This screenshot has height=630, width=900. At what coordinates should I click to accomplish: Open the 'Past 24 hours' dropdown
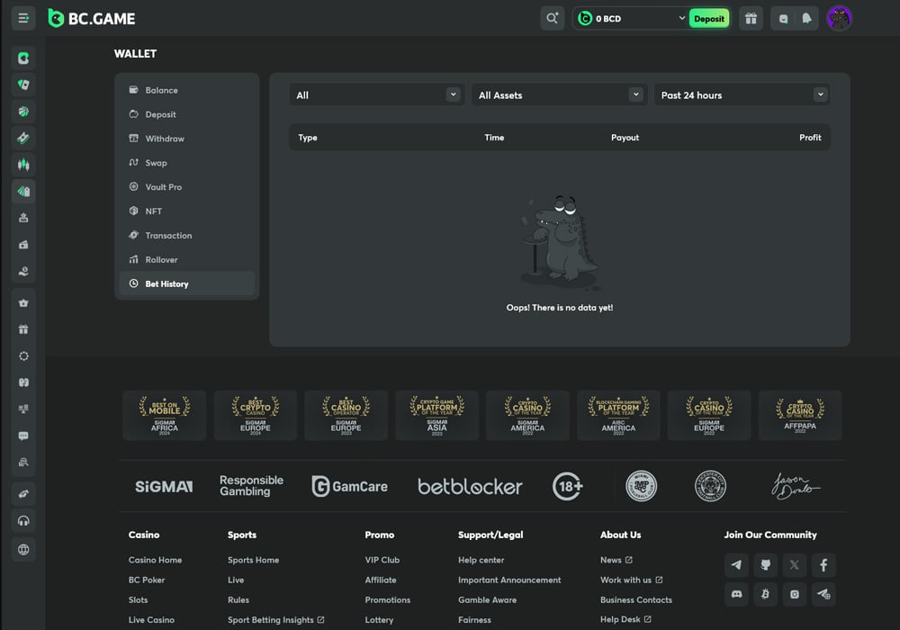click(x=742, y=94)
